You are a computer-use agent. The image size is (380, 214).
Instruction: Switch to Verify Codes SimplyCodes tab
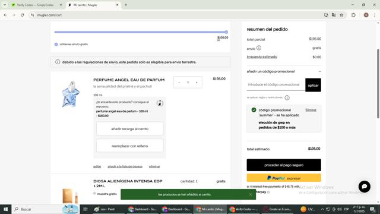pos(35,5)
